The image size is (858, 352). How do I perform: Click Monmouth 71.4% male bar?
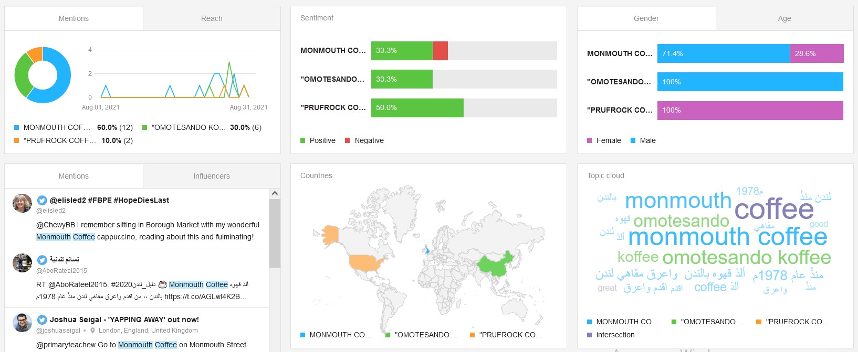[724, 53]
